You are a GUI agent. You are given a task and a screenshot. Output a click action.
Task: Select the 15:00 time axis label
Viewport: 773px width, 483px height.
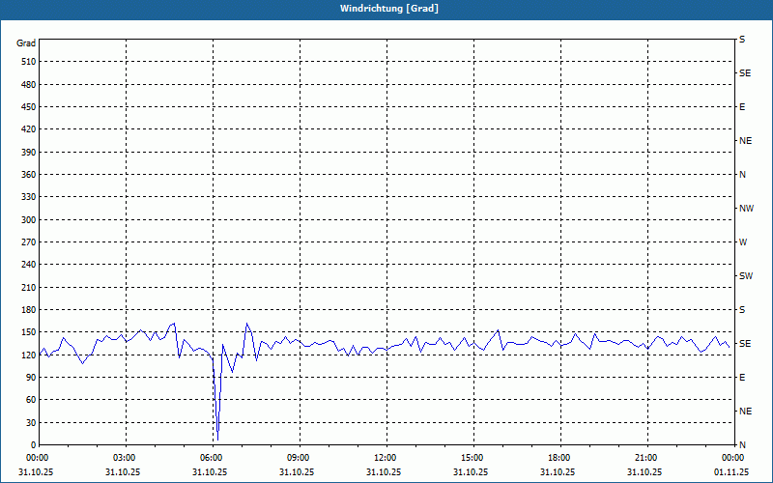click(471, 458)
